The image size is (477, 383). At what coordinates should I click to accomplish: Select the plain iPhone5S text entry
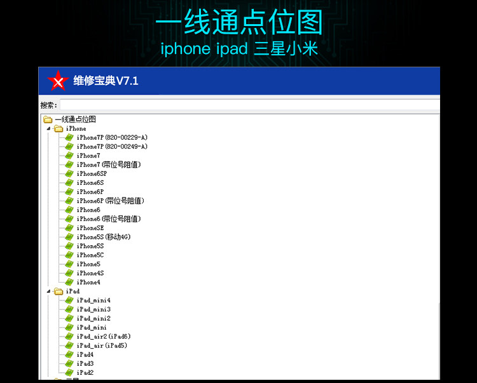[x=90, y=246]
